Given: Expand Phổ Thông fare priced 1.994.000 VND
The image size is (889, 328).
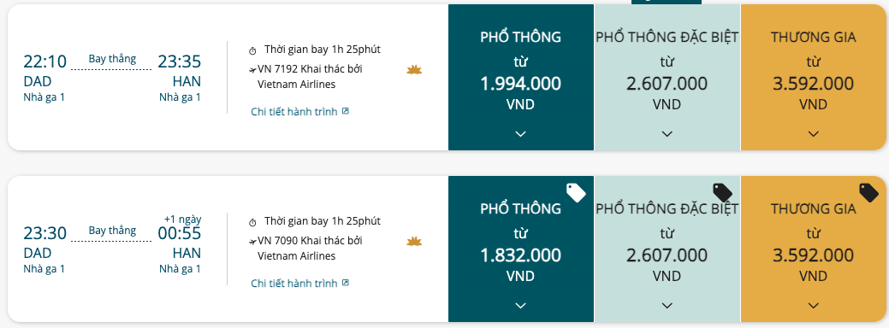Looking at the screenshot, I should coord(520,134).
